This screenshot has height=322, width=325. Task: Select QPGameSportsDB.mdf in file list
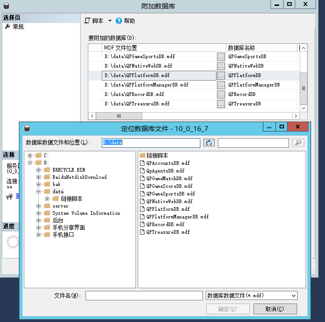coord(171,194)
